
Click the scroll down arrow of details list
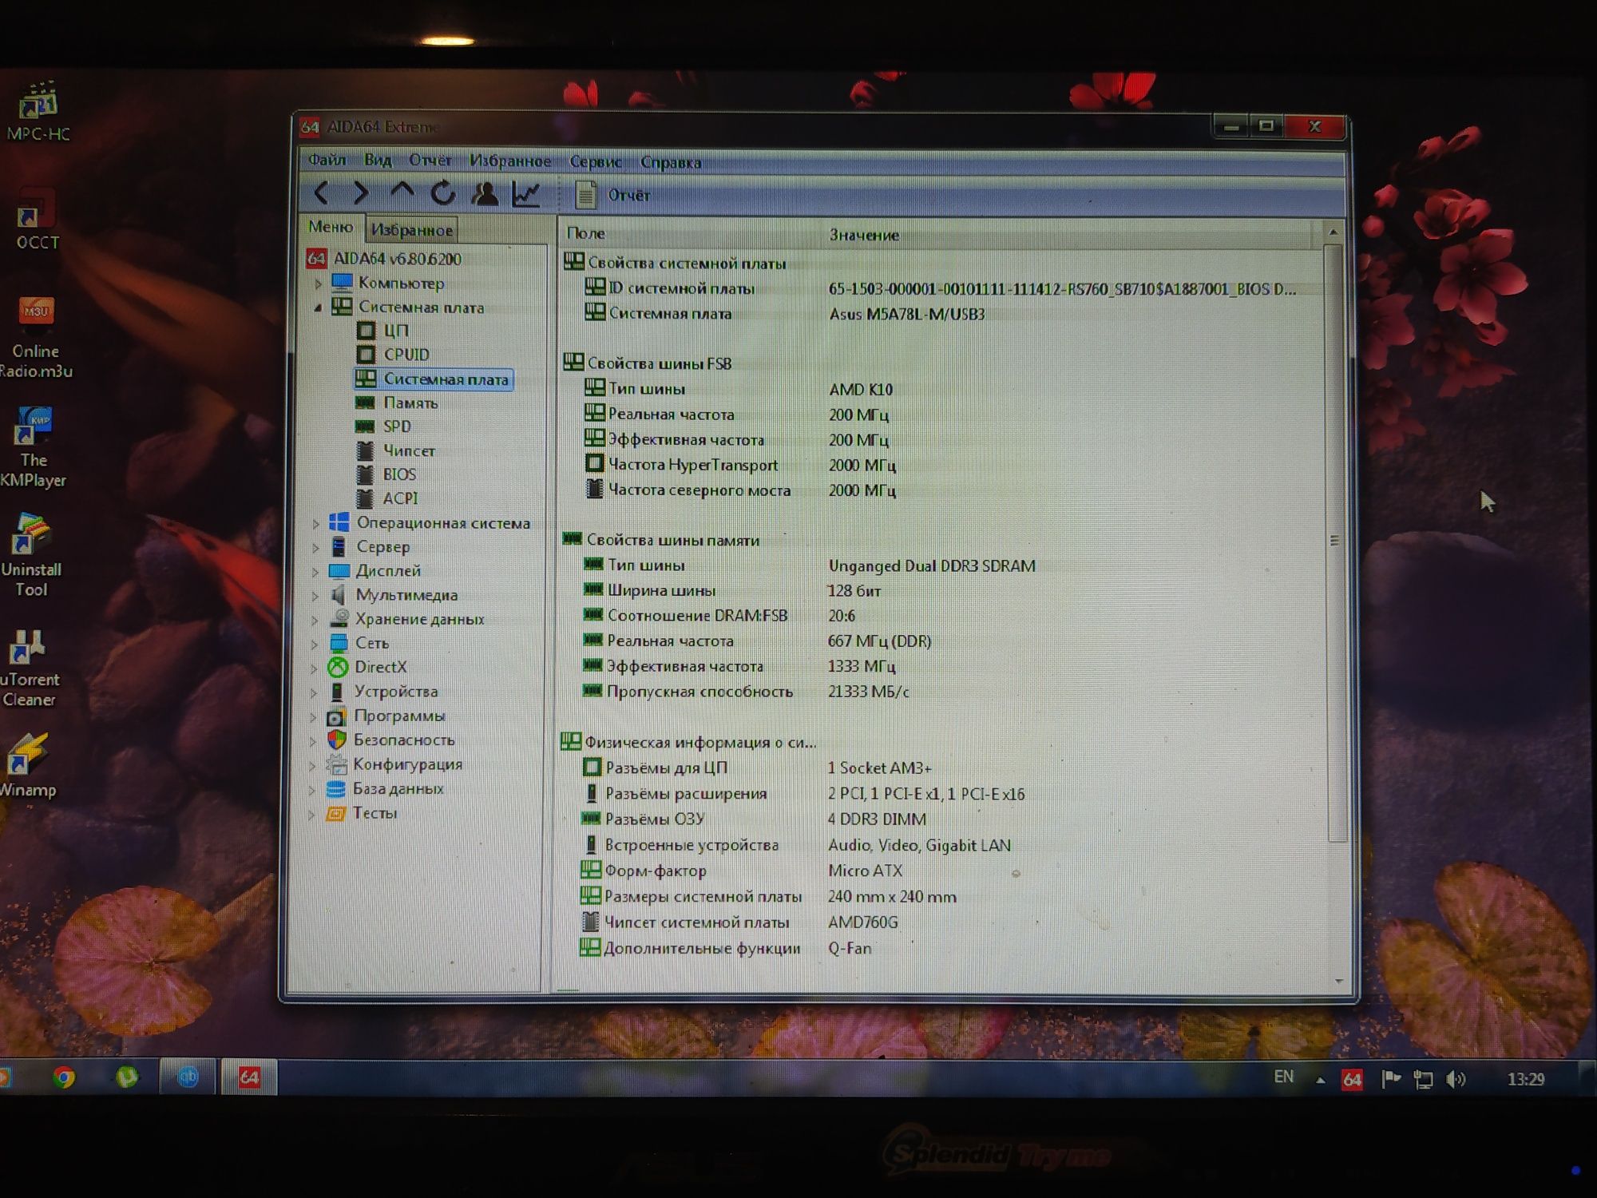click(1339, 982)
